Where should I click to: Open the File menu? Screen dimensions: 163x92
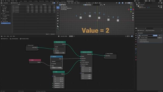3,1
